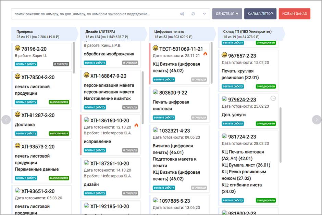This screenshot has width=322, height=215.
Task: Go to next columns with right arrow
Action: (317, 120)
